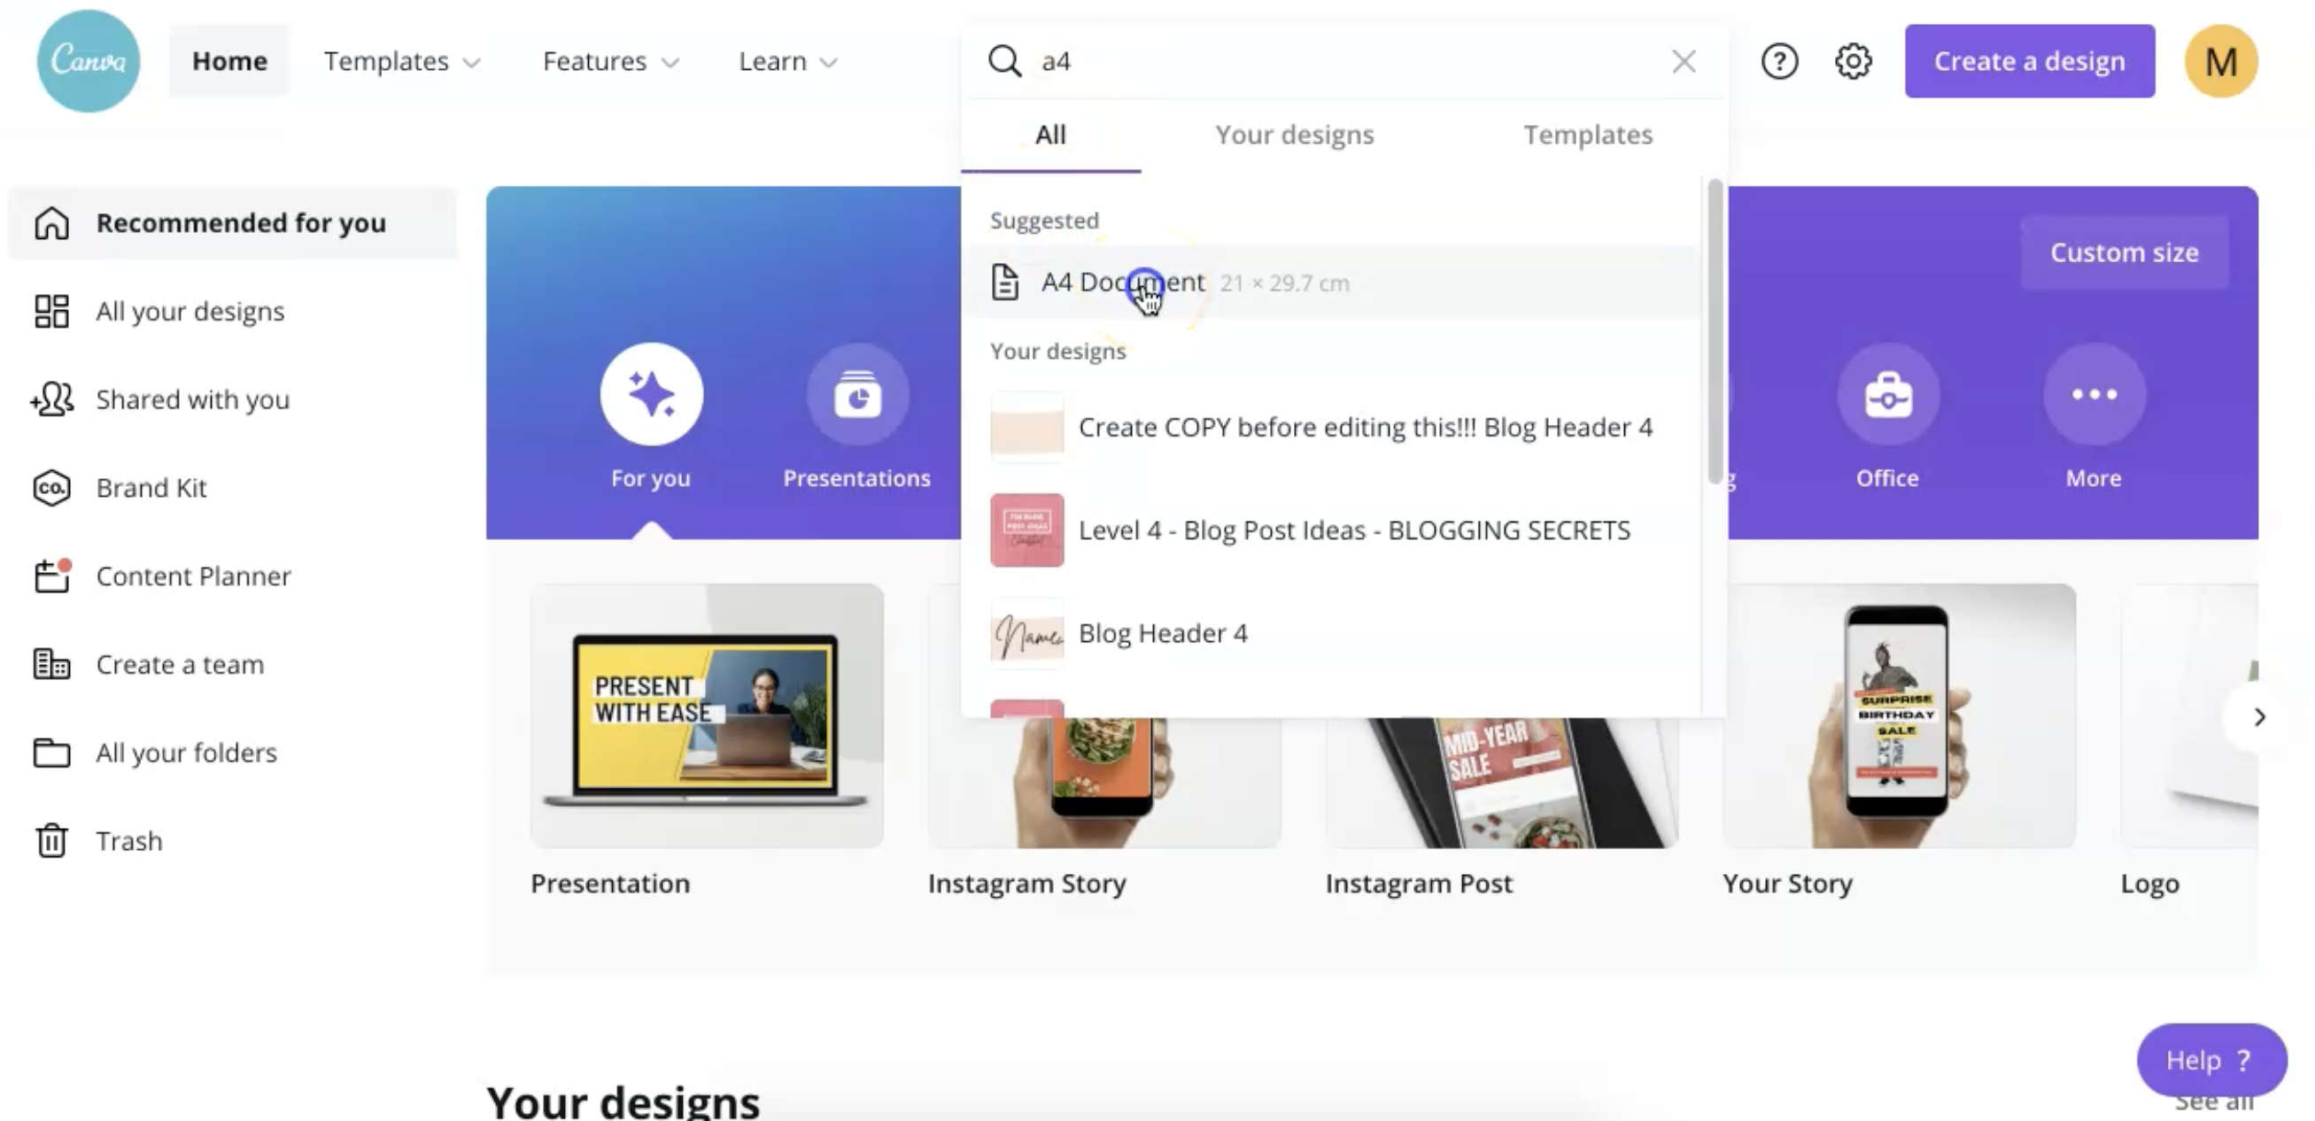Screen dimensions: 2315x1121
Task: Click the Custom size button
Action: (x=2125, y=252)
